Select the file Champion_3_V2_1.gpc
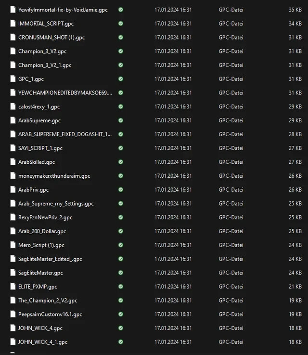The image size is (308, 355). (45, 65)
